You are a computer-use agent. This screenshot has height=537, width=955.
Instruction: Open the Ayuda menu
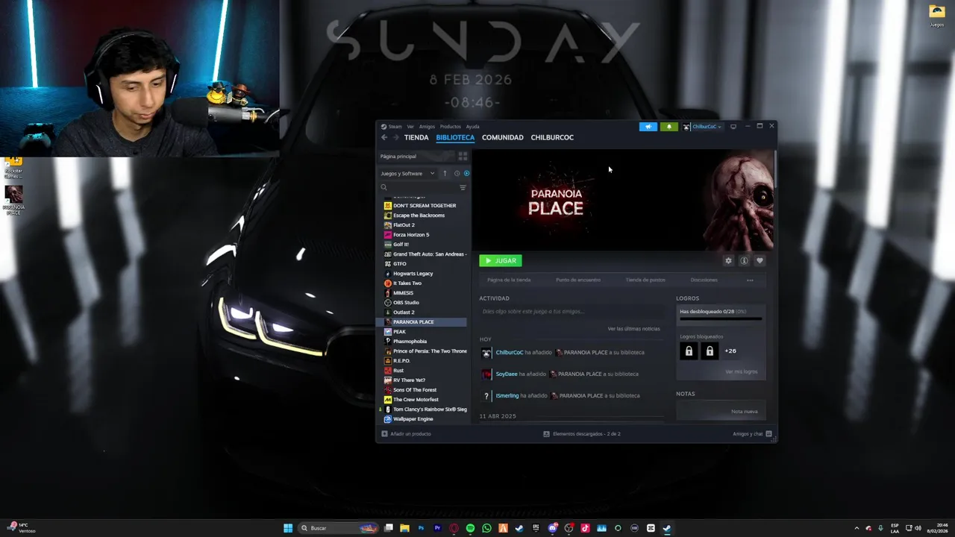[473, 127]
